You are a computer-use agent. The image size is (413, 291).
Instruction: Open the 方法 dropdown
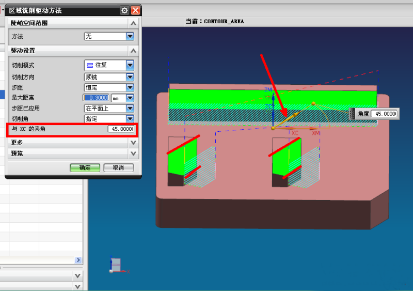point(130,37)
